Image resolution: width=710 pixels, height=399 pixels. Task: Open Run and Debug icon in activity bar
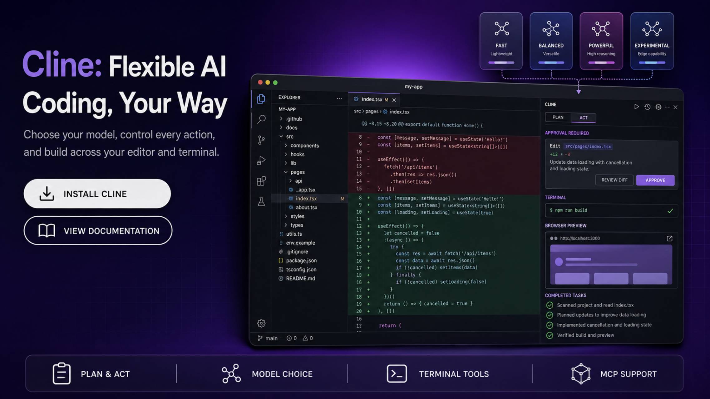tap(261, 160)
